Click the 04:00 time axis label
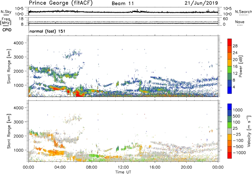This screenshot has height=174, width=252. tap(60, 167)
